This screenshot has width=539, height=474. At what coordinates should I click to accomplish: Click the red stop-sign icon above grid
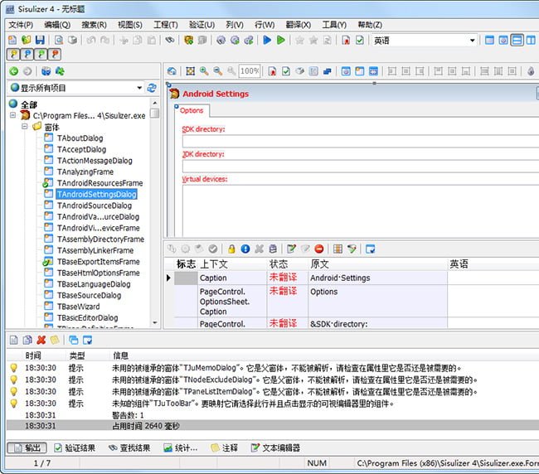[318, 248]
